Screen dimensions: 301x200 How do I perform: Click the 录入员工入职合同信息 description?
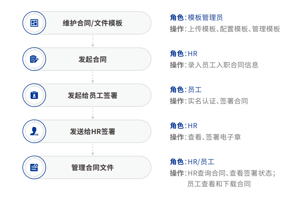(223, 65)
